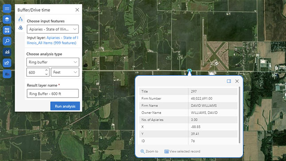The height and width of the screenshot is (161, 286).
Task: Click View selected record
Action: 182,151
